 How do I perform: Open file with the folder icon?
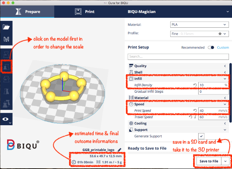tap(6, 27)
